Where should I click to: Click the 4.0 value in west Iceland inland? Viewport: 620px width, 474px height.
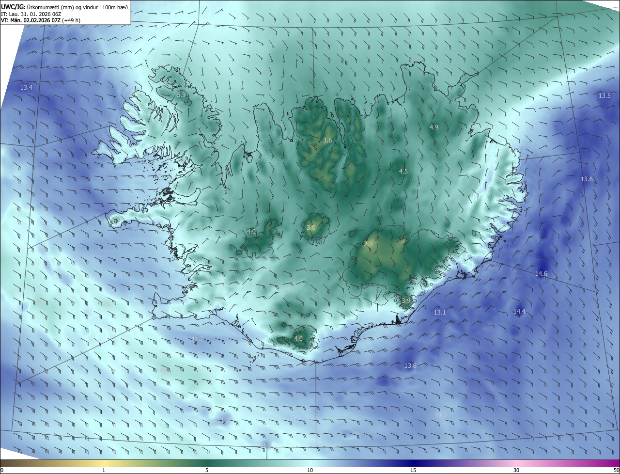point(251,231)
